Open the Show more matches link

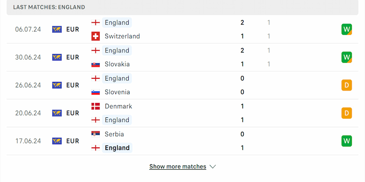(x=177, y=167)
